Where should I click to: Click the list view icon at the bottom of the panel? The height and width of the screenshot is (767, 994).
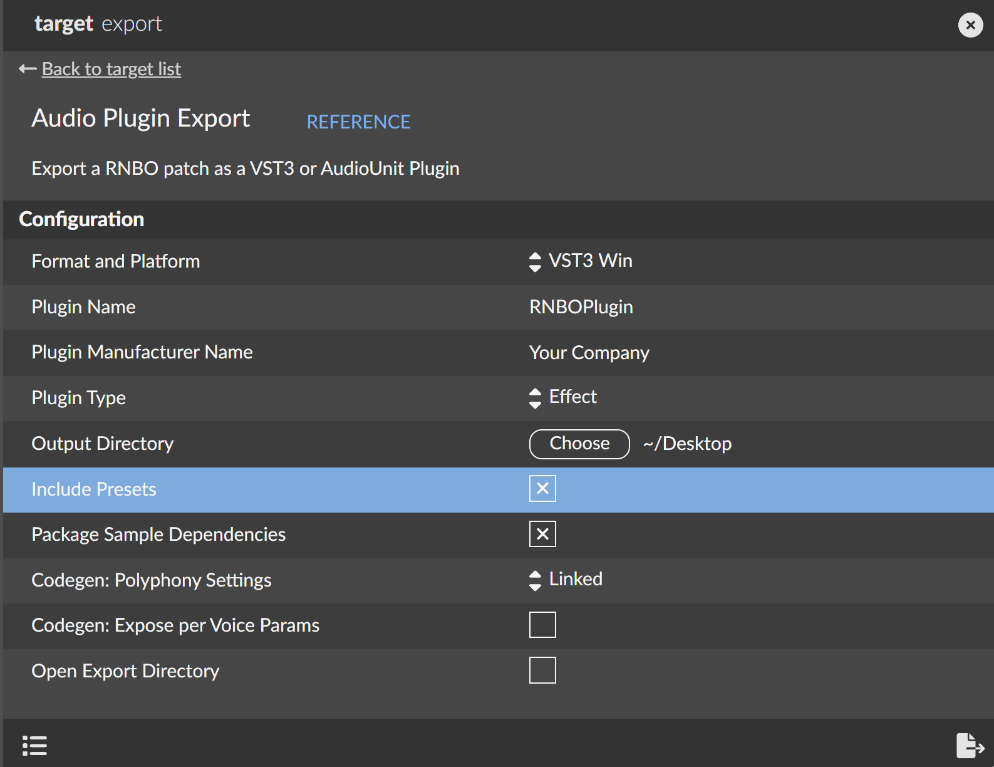[x=34, y=746]
